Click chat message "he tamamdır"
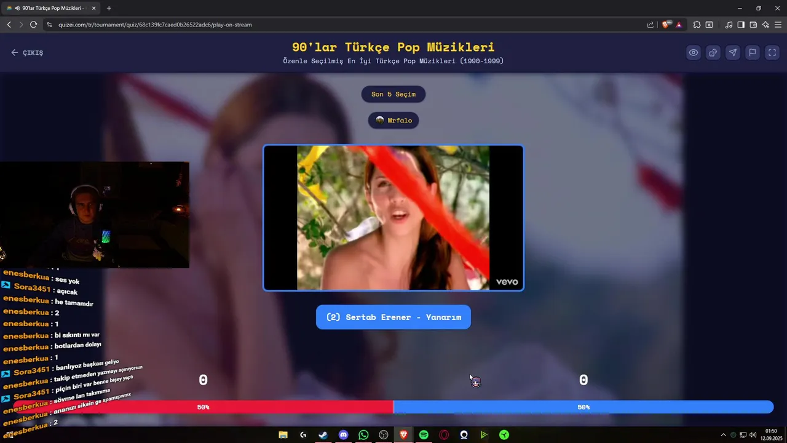This screenshot has height=443, width=787. [74, 303]
